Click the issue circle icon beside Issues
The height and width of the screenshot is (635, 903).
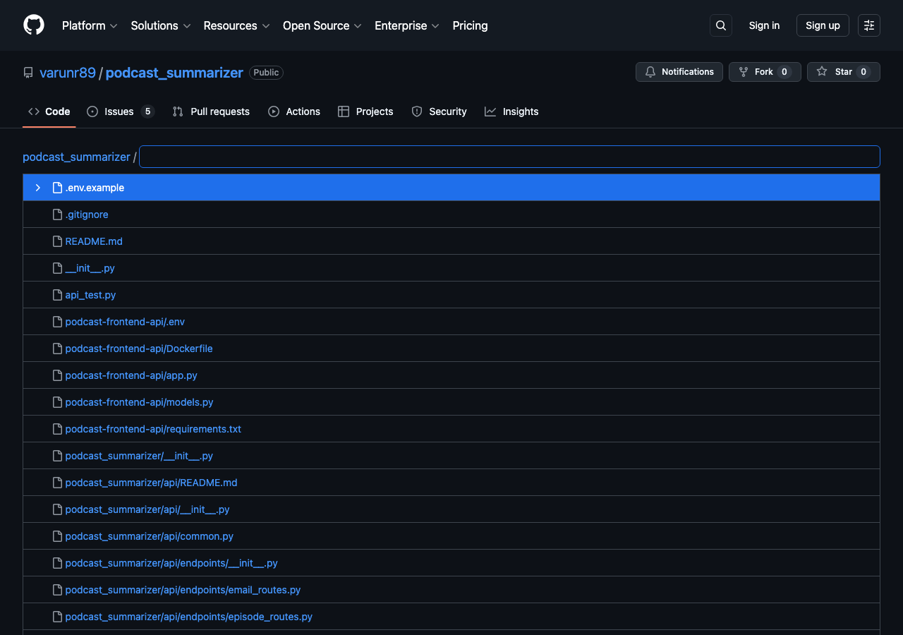92,111
